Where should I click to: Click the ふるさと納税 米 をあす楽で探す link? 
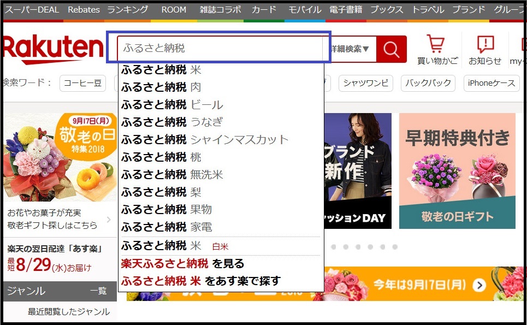(200, 281)
